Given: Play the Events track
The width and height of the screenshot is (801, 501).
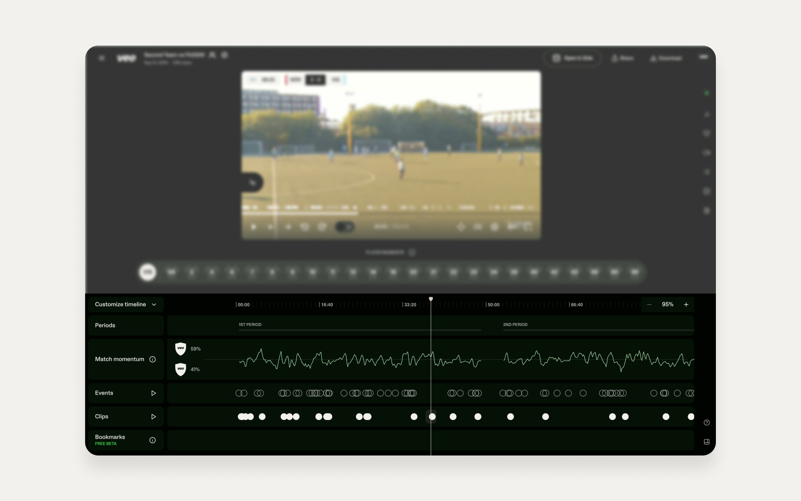Looking at the screenshot, I should click(154, 393).
